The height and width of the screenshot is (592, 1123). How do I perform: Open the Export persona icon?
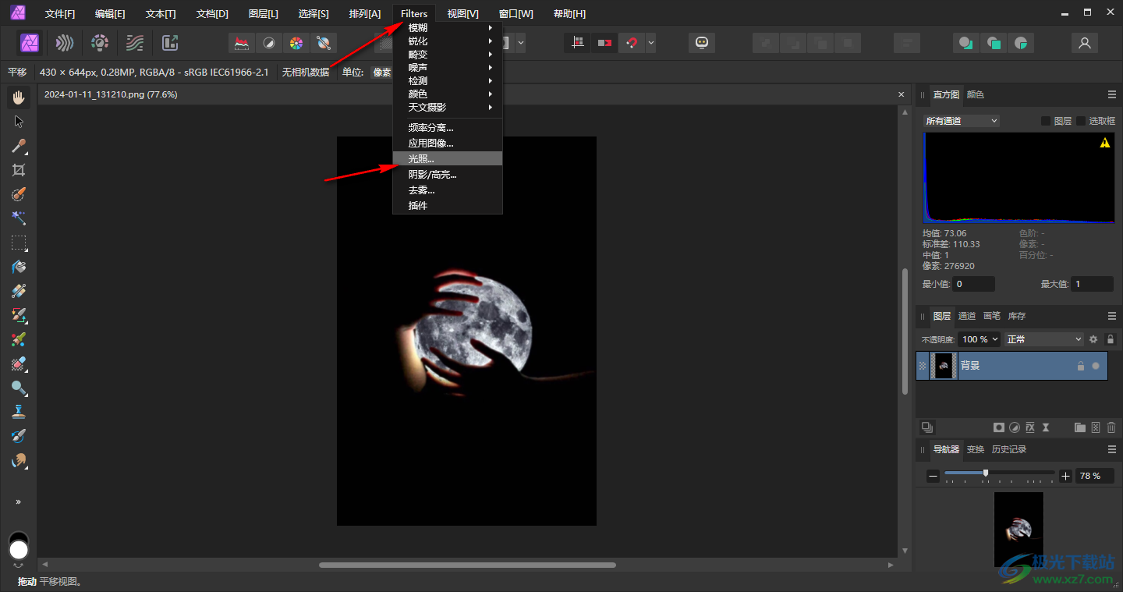pos(170,43)
